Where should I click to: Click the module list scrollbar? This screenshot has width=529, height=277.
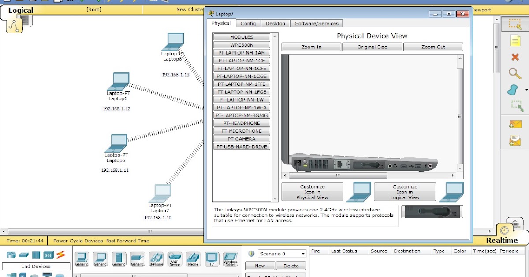[275, 110]
